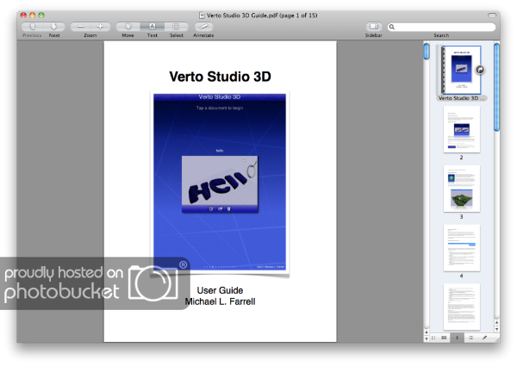Jump to page 2 thumbnail
Screen dimensions: 517x366
pos(462,129)
